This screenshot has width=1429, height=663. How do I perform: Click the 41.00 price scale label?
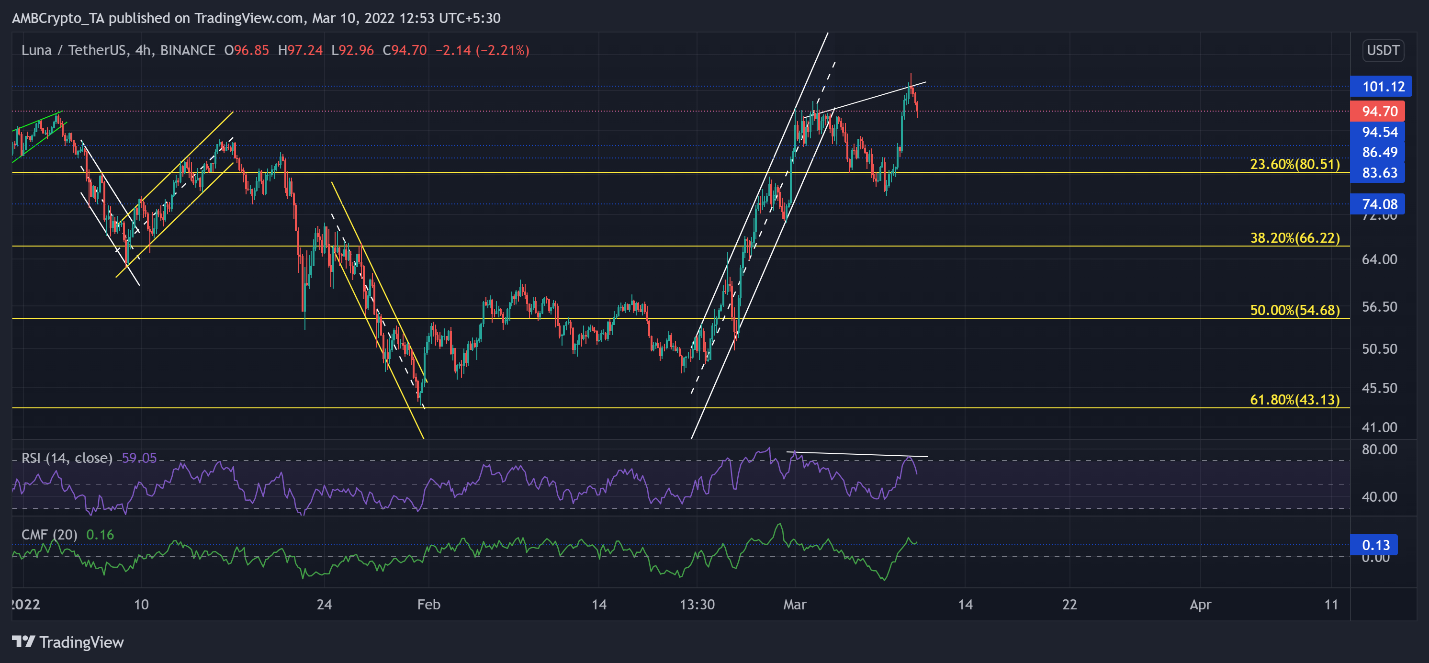(1379, 428)
